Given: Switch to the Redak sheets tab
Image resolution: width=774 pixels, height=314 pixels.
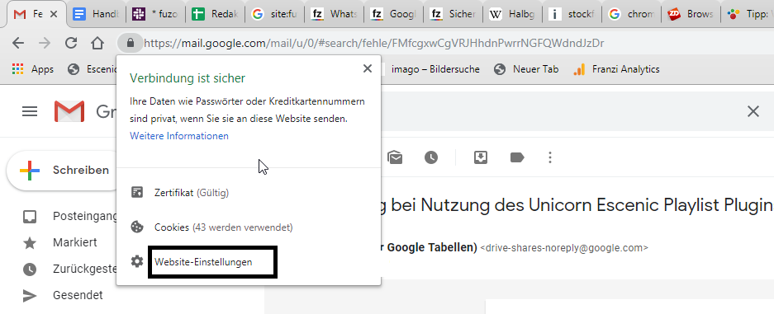Looking at the screenshot, I should pyautogui.click(x=216, y=14).
